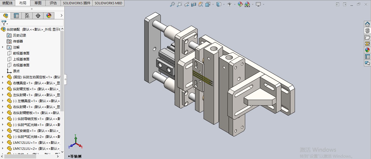Select the 右纵封臂<1> component

pyautogui.click(x=33, y=107)
